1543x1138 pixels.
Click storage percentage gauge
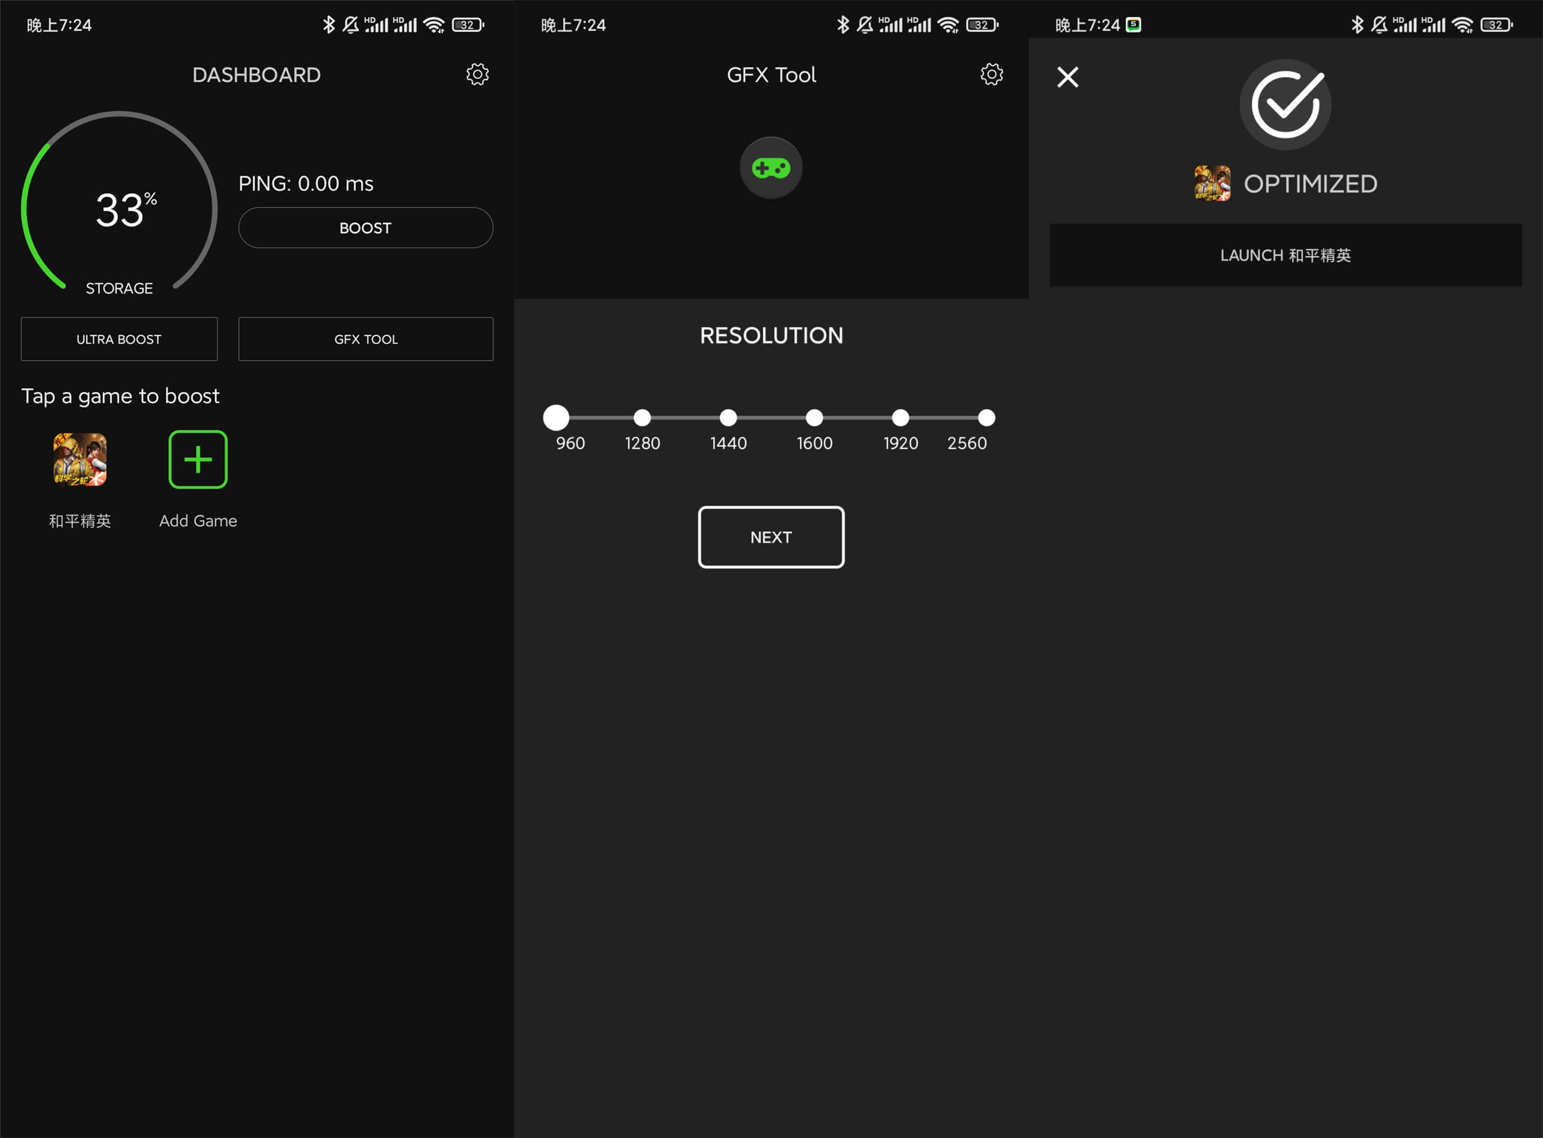click(x=120, y=203)
